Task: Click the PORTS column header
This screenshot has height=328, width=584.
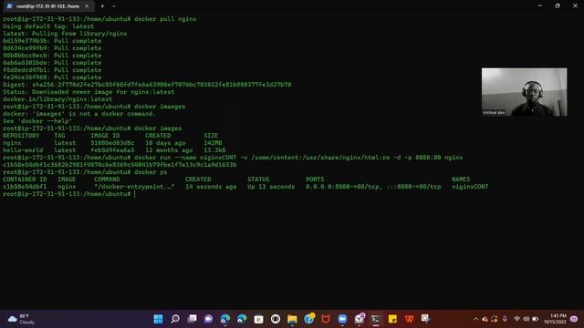Action: [x=315, y=179]
